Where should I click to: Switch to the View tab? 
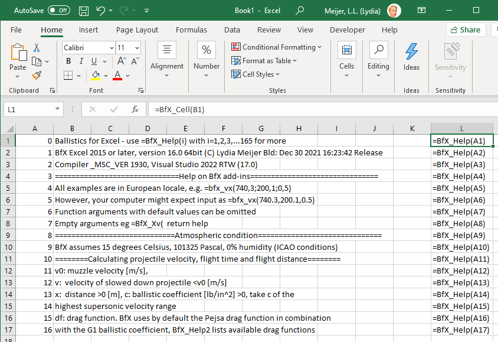pos(305,30)
